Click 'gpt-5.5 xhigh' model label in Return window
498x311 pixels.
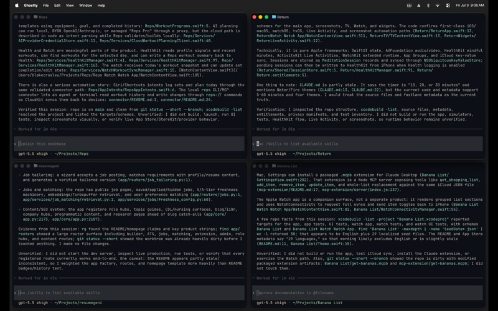pyautogui.click(x=271, y=154)
